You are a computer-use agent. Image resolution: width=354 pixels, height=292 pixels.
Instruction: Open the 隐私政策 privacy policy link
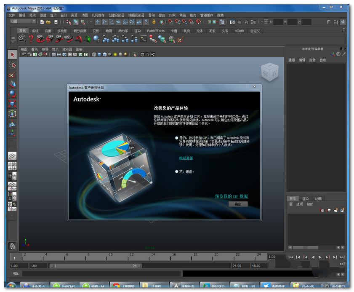tap(186, 158)
